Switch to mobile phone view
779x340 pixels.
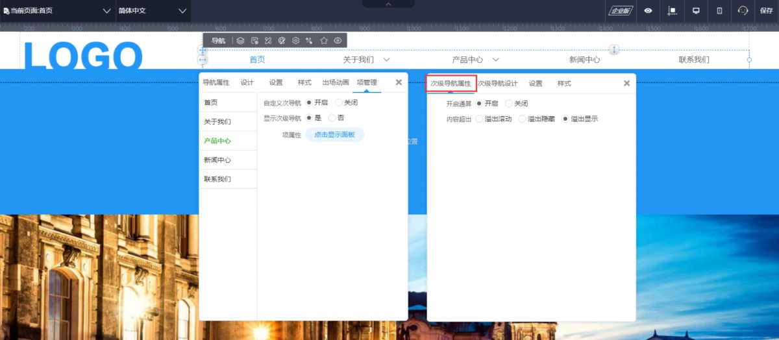719,10
